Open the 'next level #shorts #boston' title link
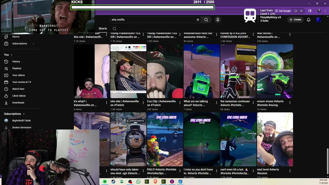 tap(268, 171)
